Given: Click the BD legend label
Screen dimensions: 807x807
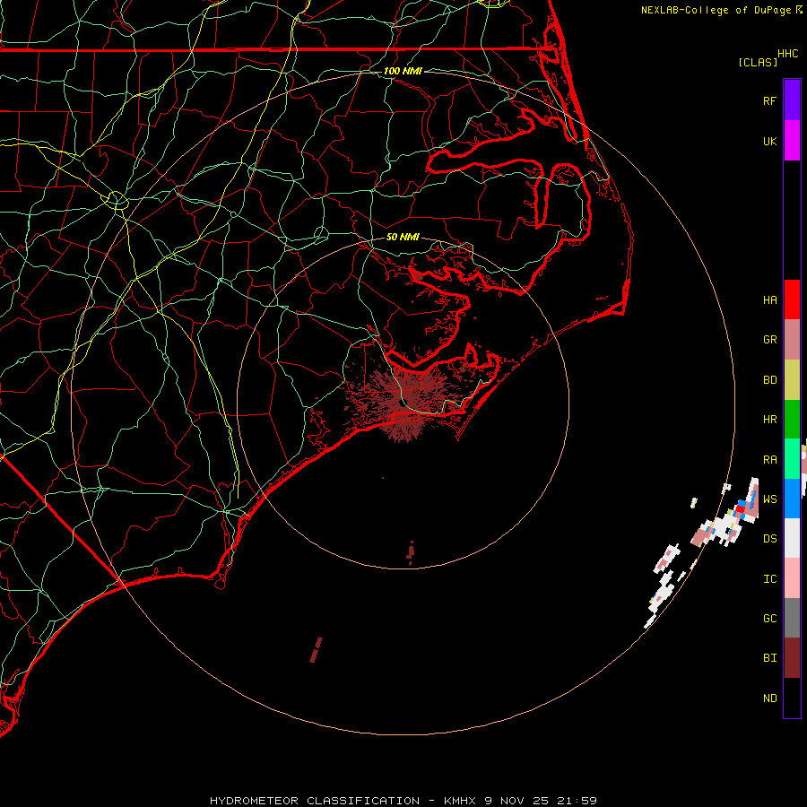Looking at the screenshot, I should 769,380.
